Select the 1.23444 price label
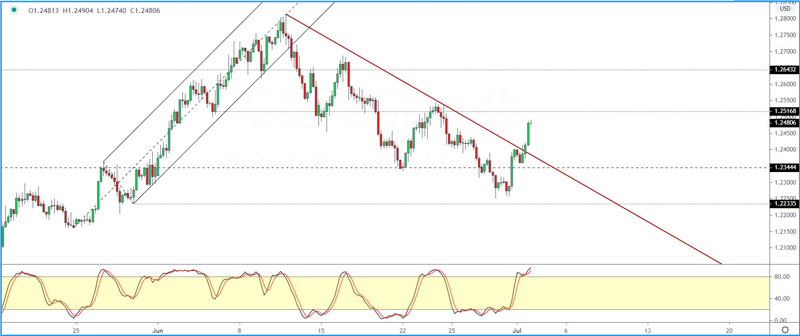800x336 pixels. tap(784, 168)
